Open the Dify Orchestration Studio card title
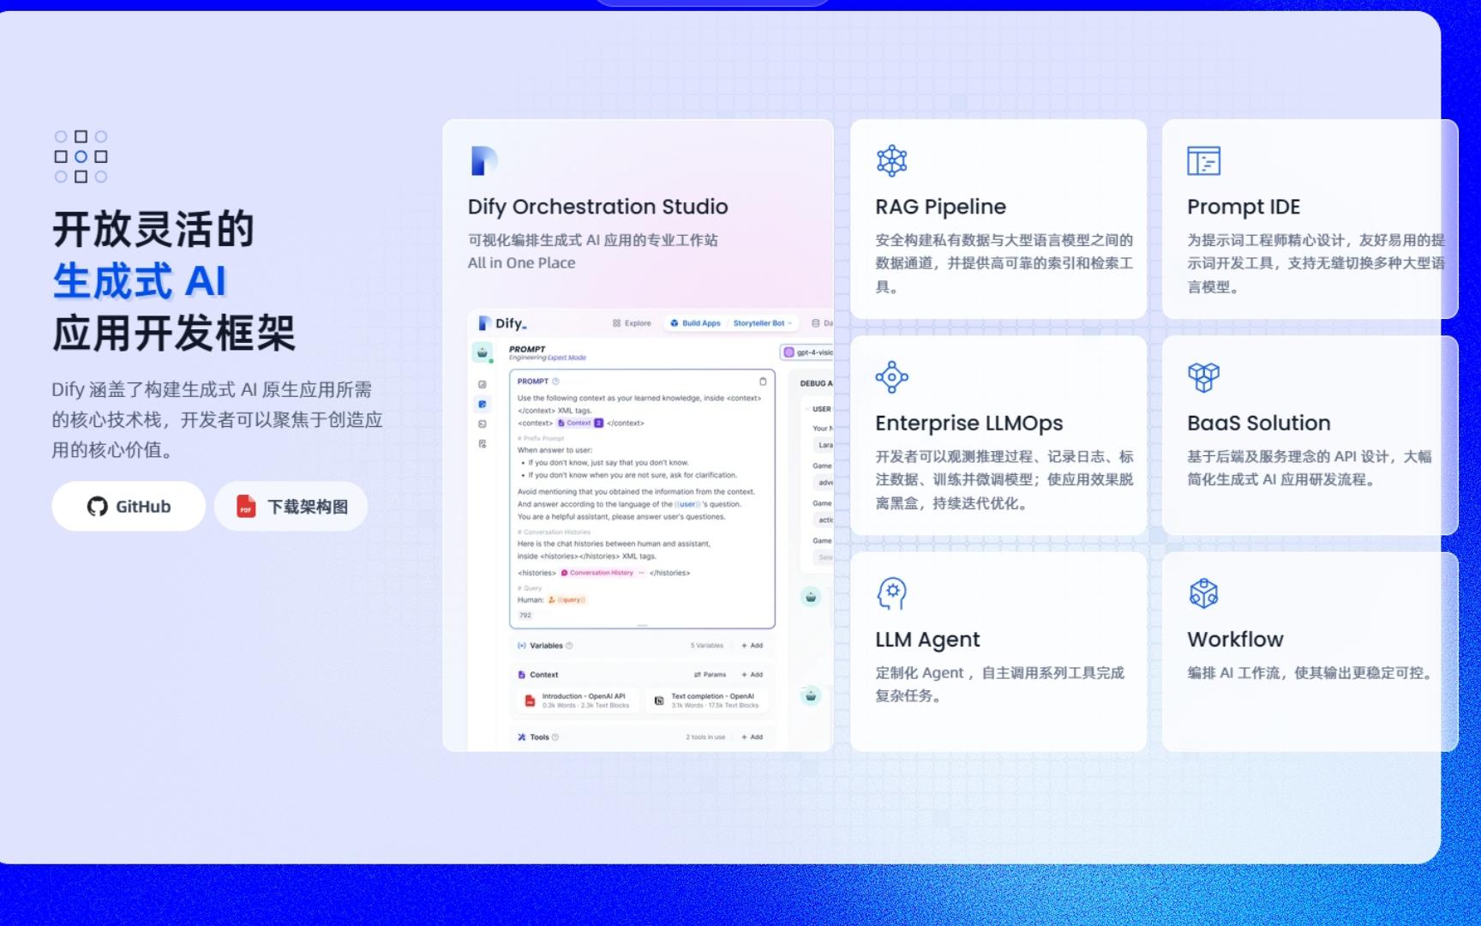The width and height of the screenshot is (1481, 926). click(x=597, y=207)
